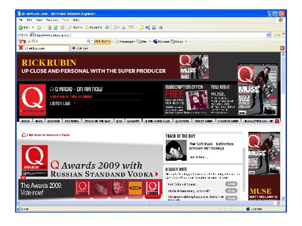Expand the address bar dropdown arrow
Screen dimensions: 302x226
pos(268,35)
